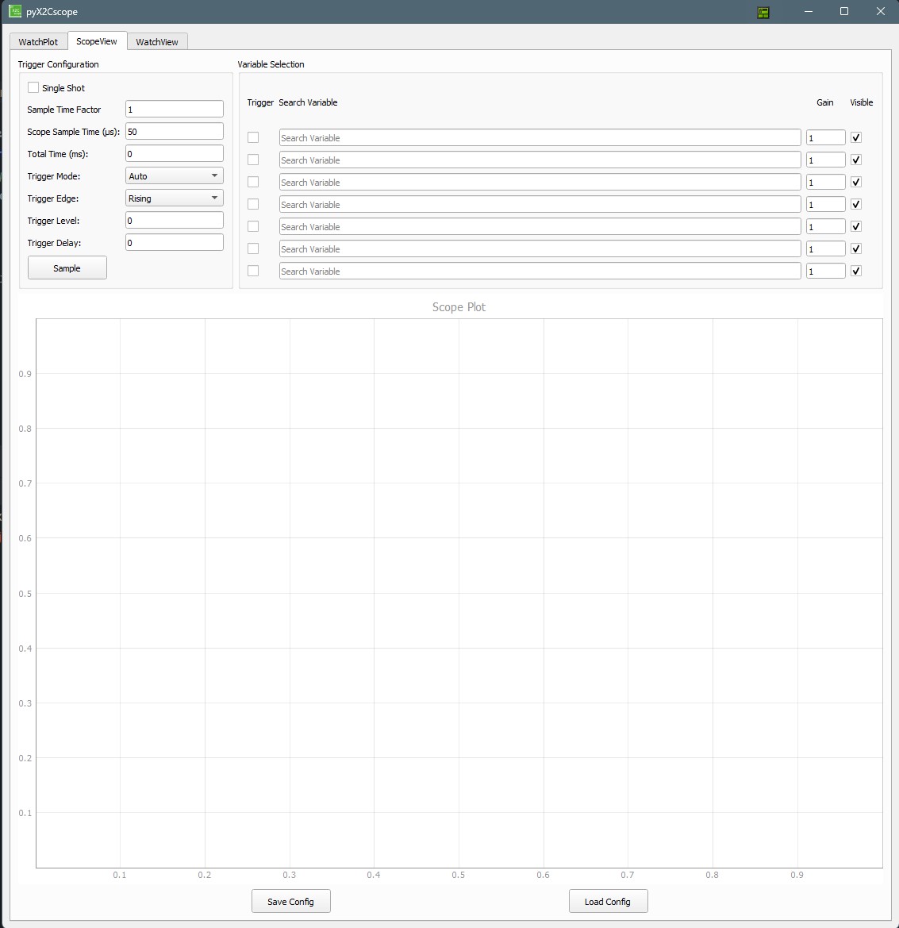Click the Trigger Configuration section label
899x928 pixels.
58,64
